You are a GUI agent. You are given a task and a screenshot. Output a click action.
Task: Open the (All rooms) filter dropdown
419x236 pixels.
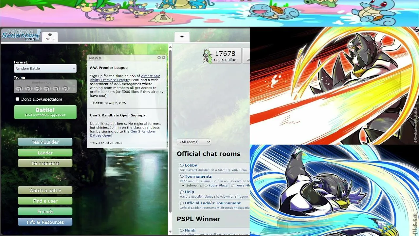[194, 142]
